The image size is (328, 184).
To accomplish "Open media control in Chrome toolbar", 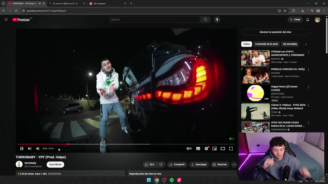I will (x=312, y=11).
